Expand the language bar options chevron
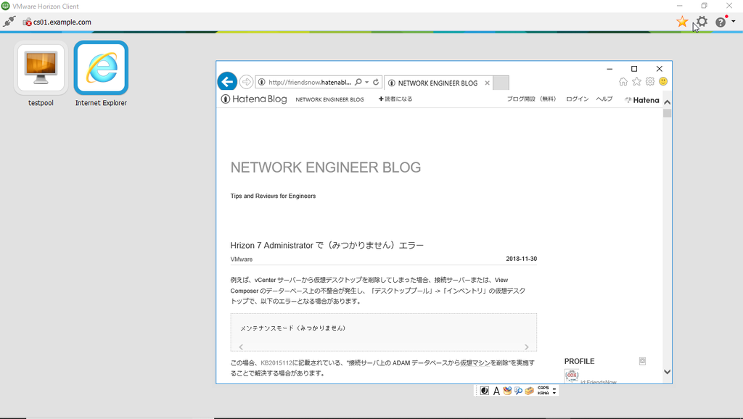Image resolution: width=743 pixels, height=419 pixels. pyautogui.click(x=554, y=393)
